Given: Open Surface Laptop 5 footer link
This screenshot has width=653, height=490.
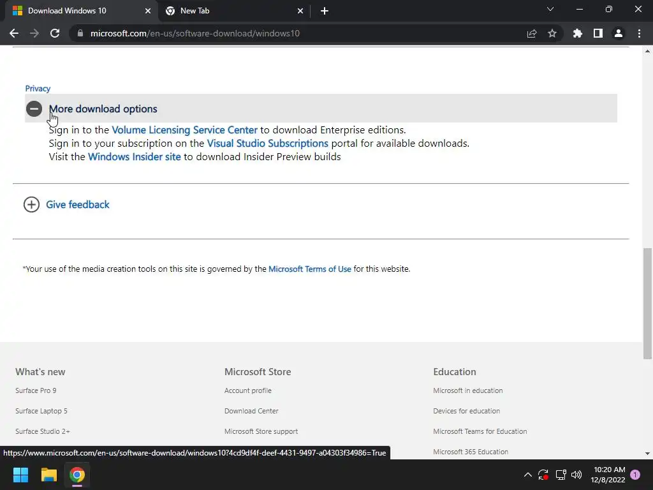Looking at the screenshot, I should pyautogui.click(x=41, y=411).
